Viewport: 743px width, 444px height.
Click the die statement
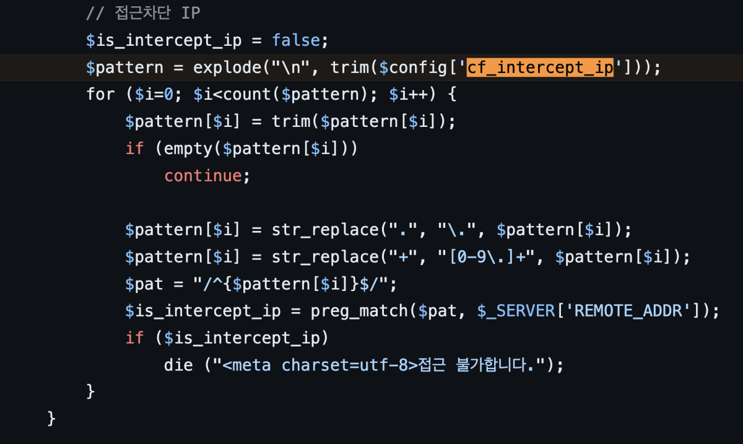point(178,365)
